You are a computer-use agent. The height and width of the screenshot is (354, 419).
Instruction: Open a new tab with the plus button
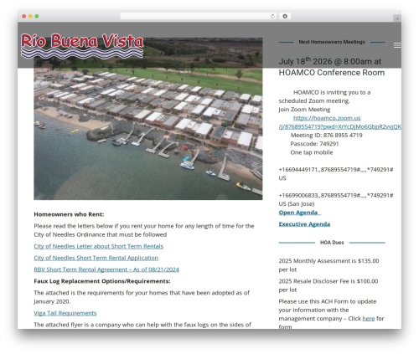tap(397, 18)
